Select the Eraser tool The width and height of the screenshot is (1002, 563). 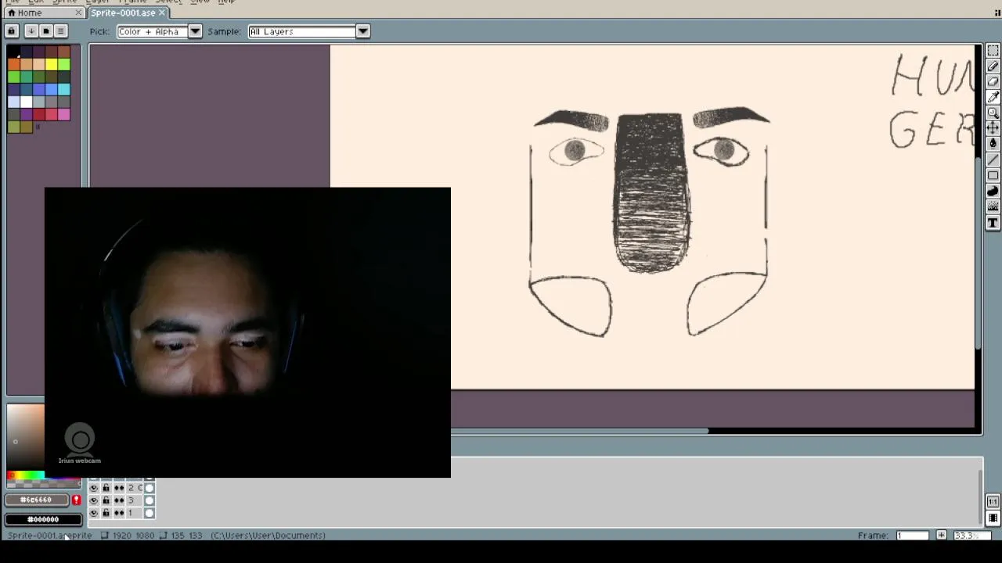(993, 81)
